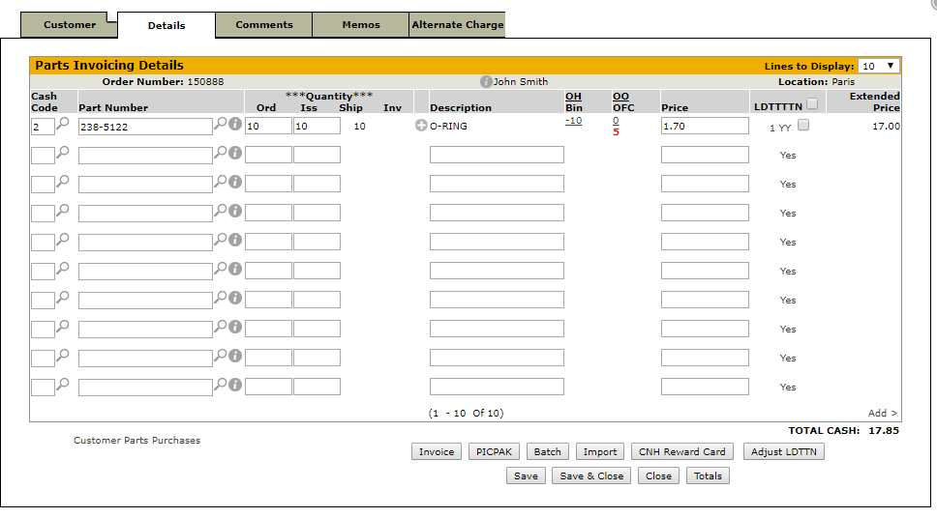Click Add > to show more lines
This screenshot has width=937, height=518.
pos(882,414)
